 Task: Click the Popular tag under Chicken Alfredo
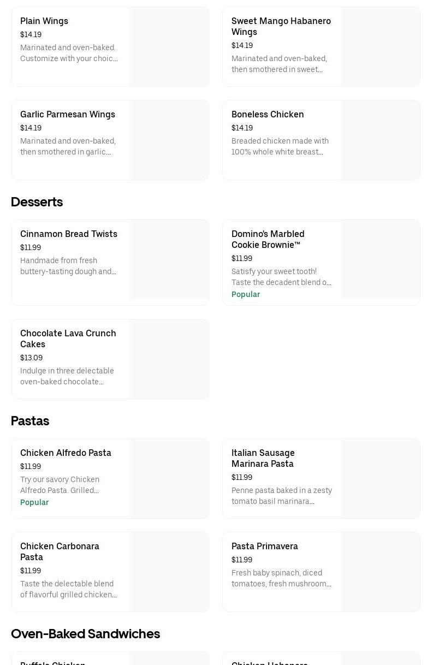click(x=34, y=502)
